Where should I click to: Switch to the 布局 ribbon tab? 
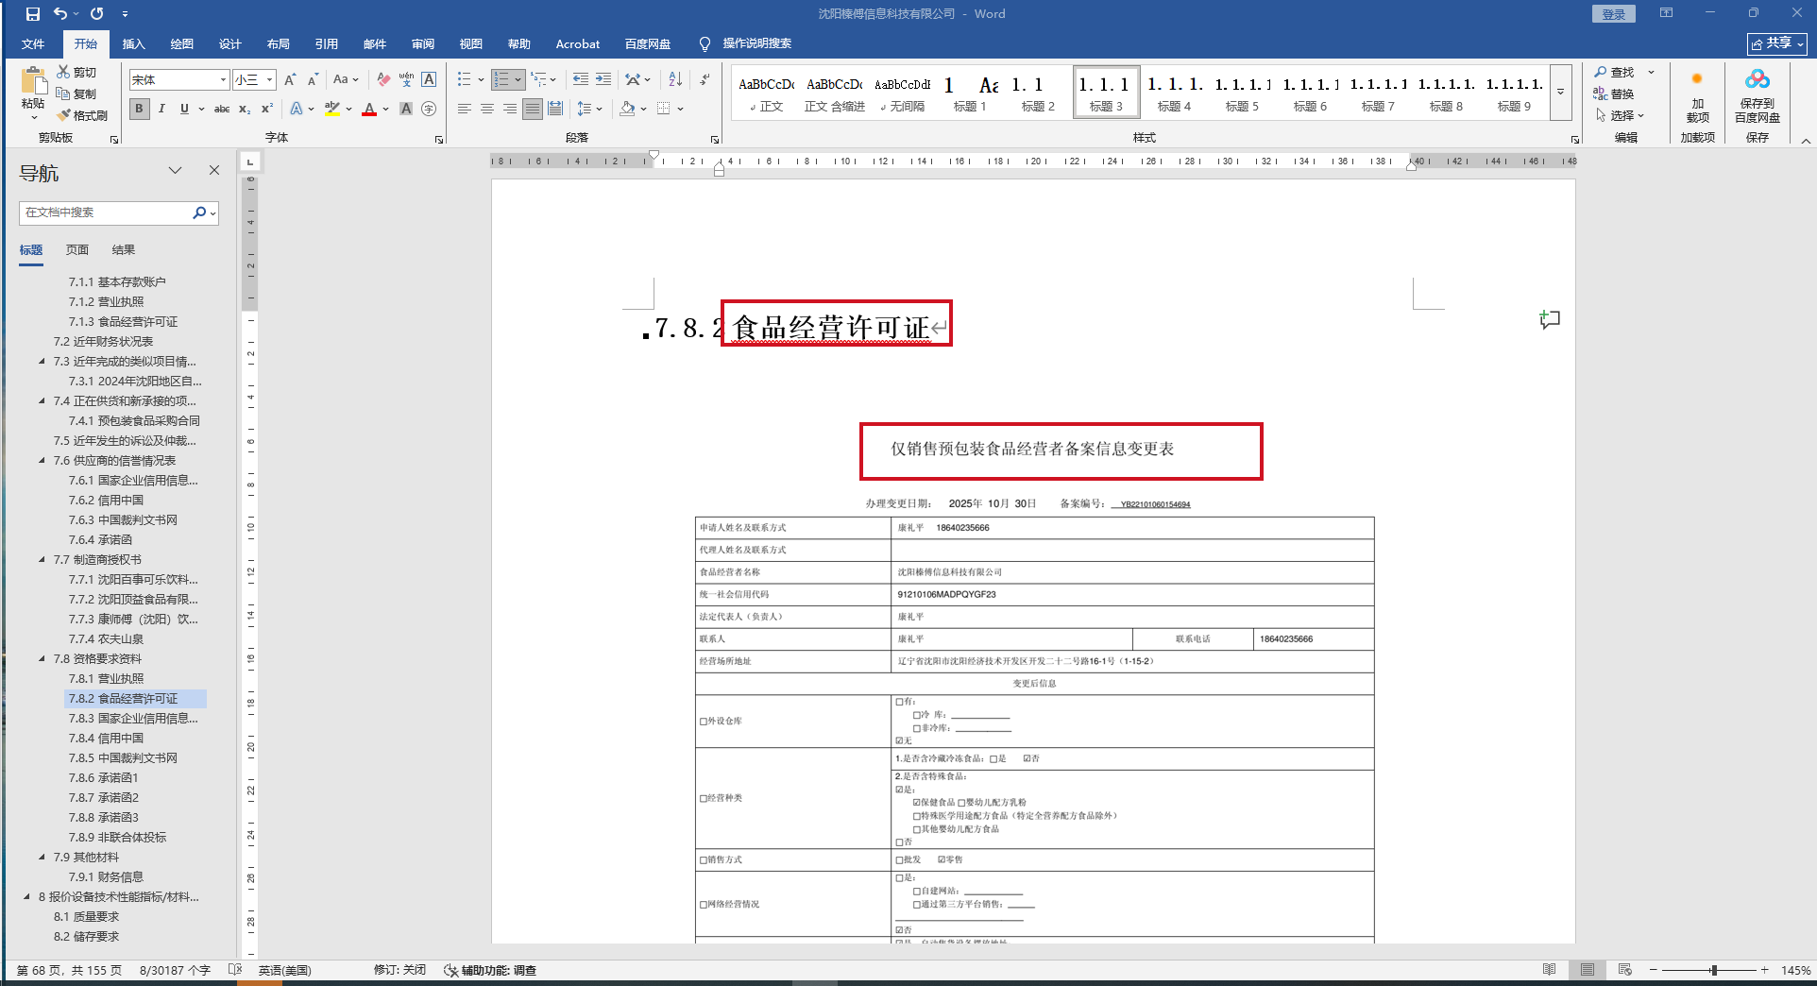(x=278, y=43)
